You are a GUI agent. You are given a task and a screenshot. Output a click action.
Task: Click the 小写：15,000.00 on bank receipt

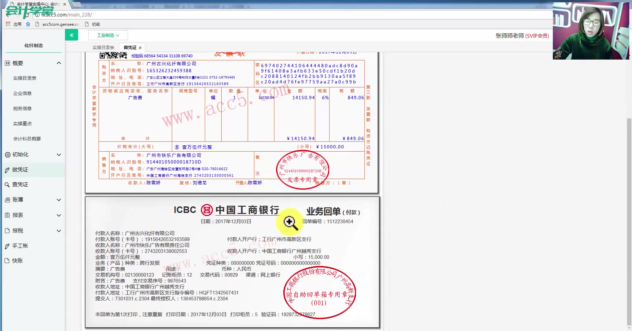(311, 257)
